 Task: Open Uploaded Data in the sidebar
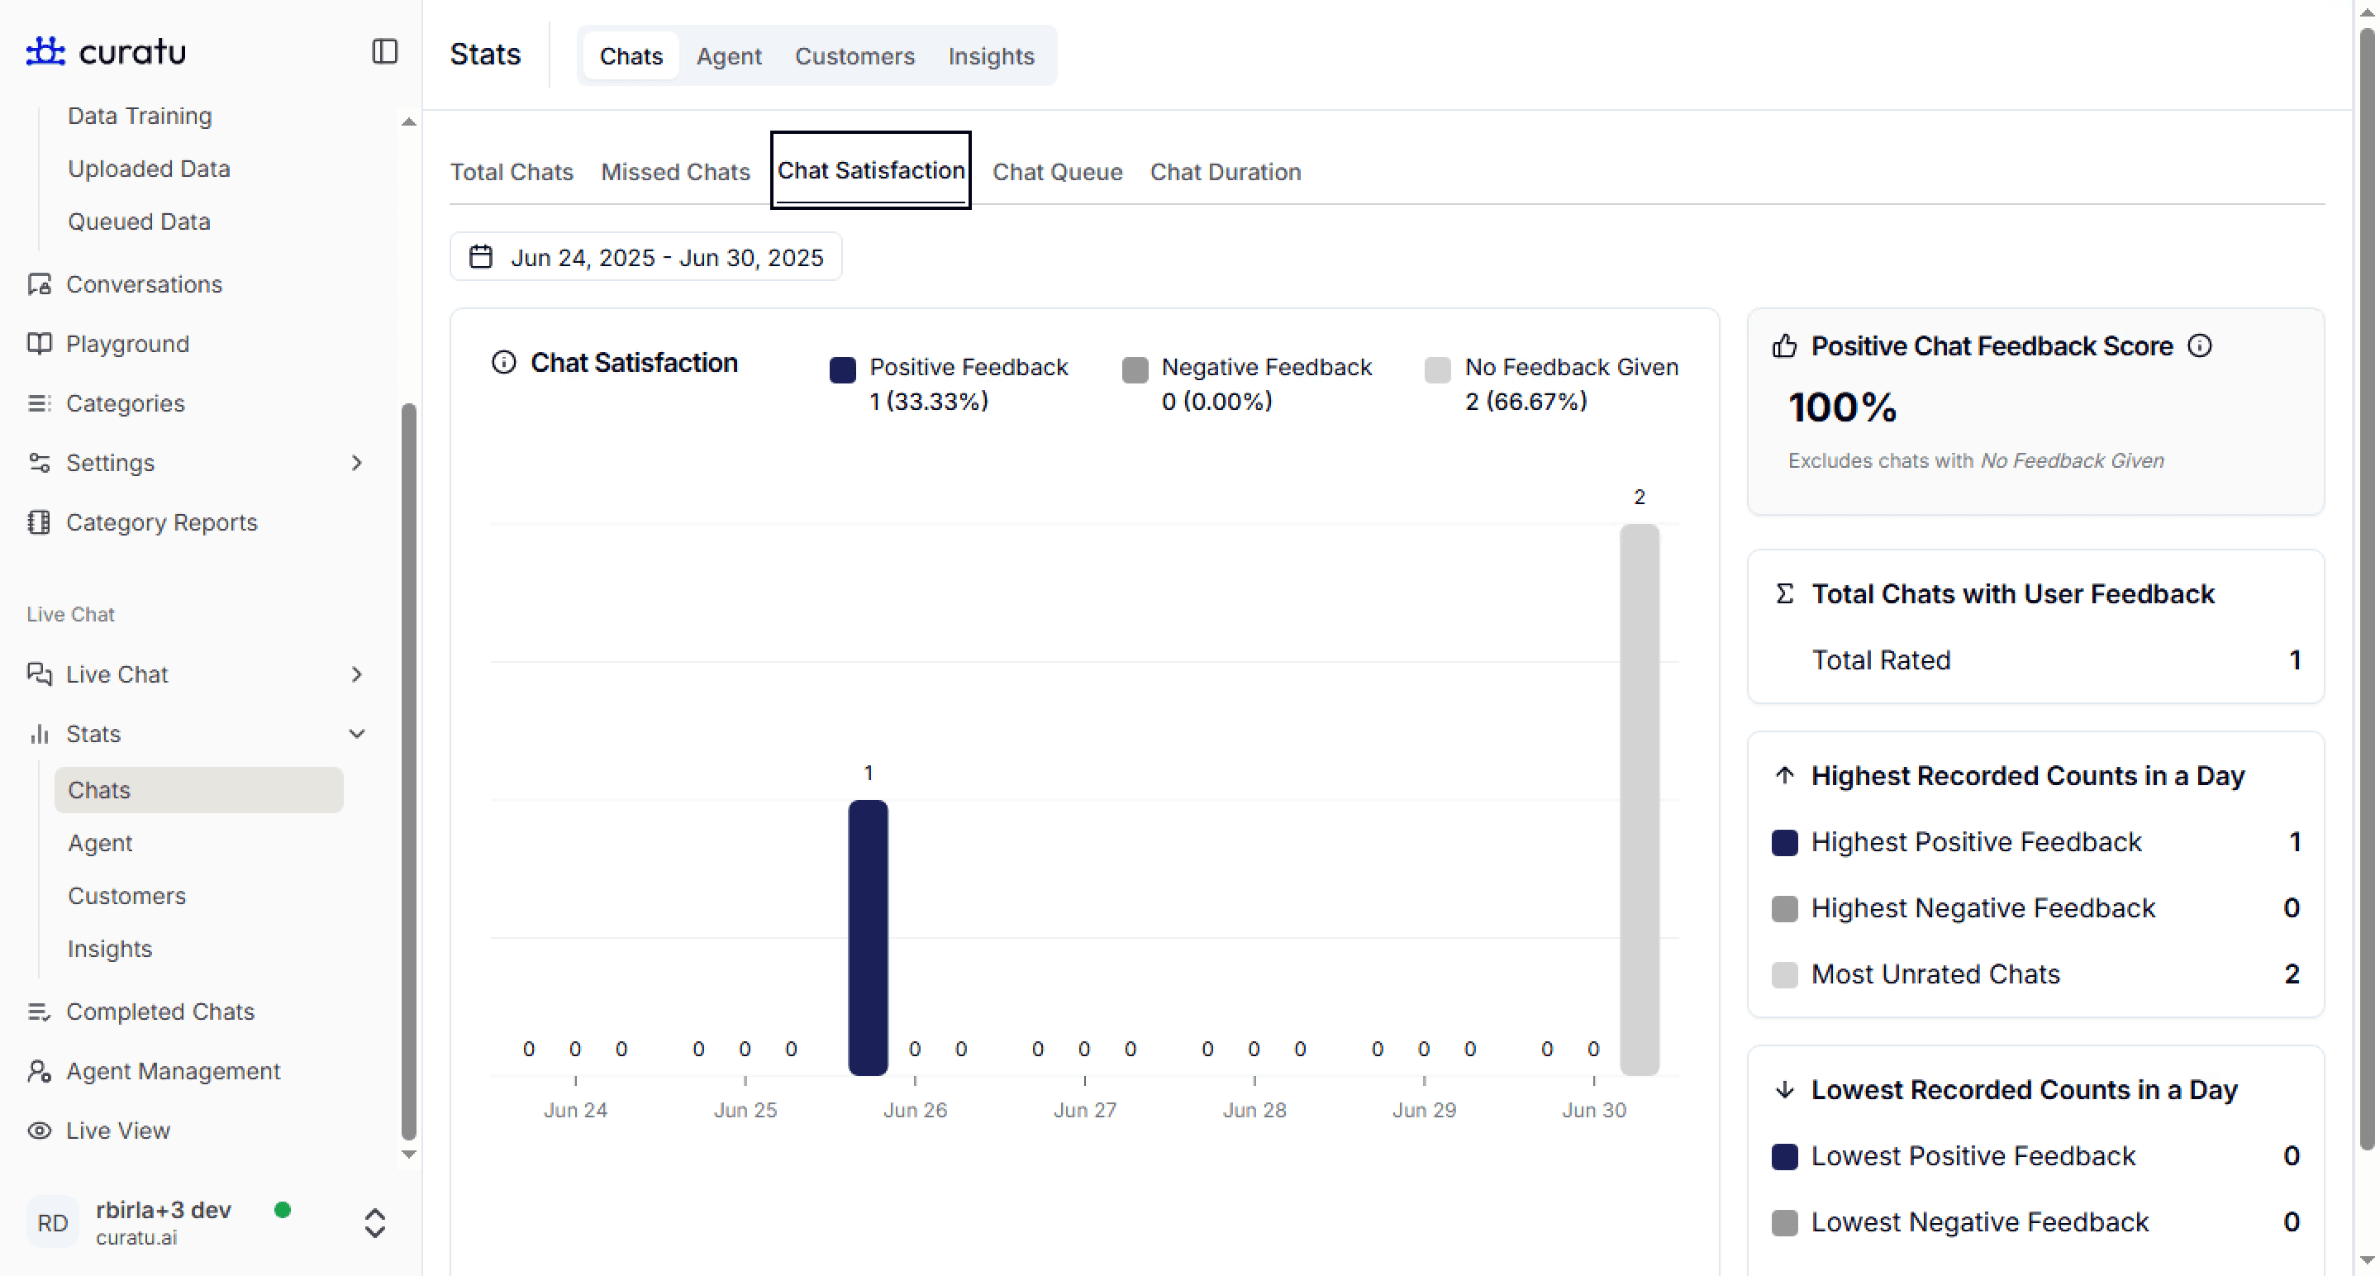click(x=149, y=168)
